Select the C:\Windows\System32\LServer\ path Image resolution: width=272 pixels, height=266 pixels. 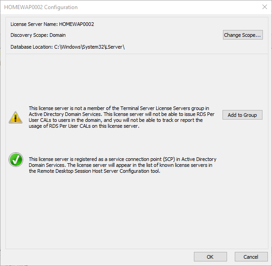89,47
